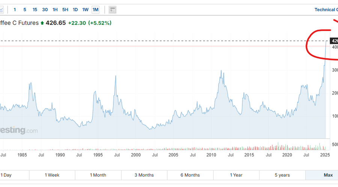This screenshot has height=187, width=338.
Task: Click the Max range tab
Action: (x=328, y=175)
